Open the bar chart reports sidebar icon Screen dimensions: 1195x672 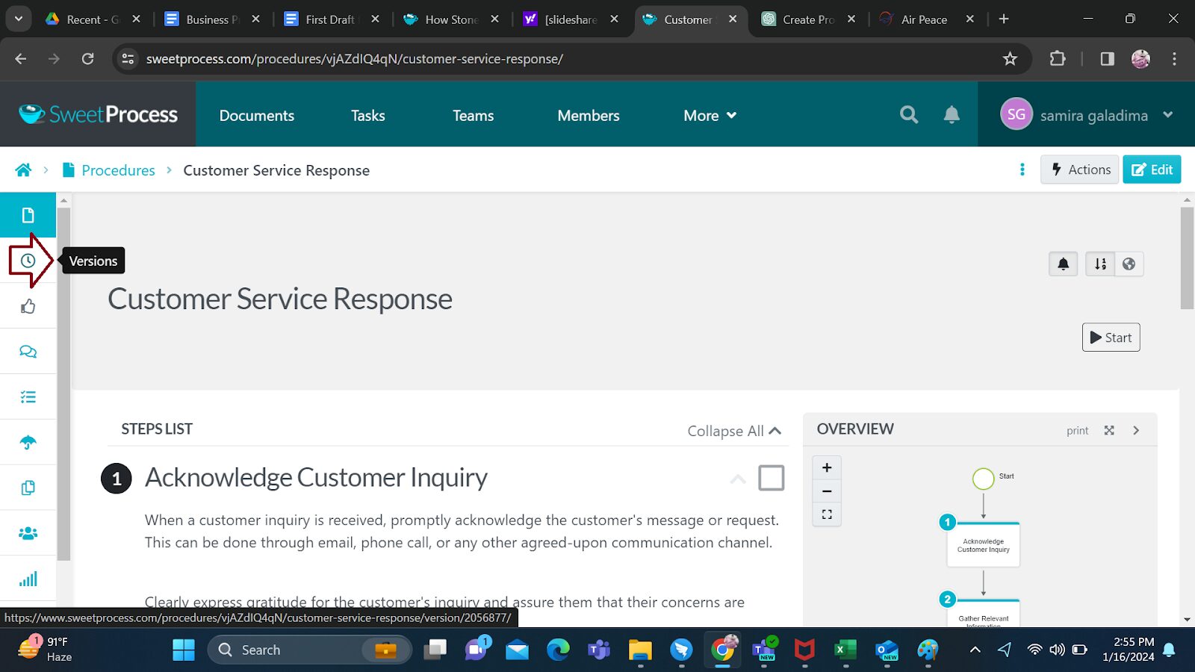coord(28,579)
